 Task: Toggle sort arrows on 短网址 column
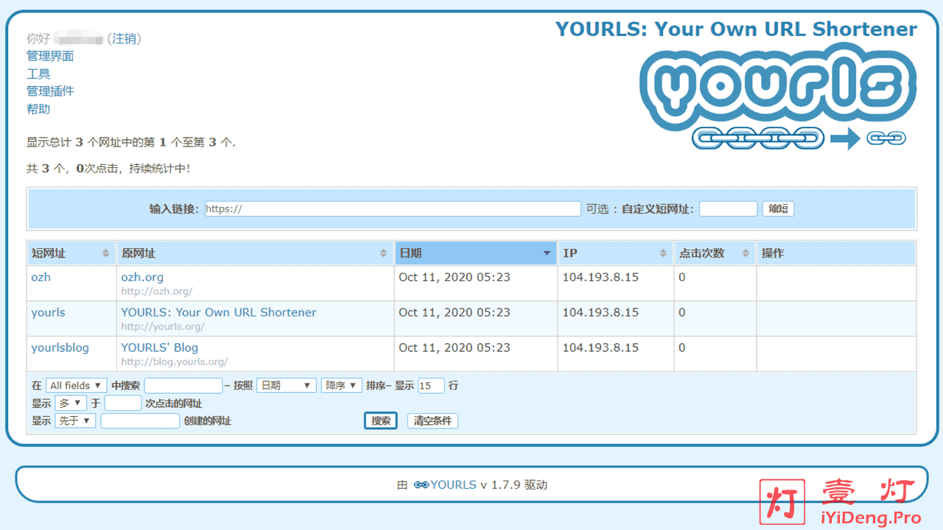[x=106, y=253]
